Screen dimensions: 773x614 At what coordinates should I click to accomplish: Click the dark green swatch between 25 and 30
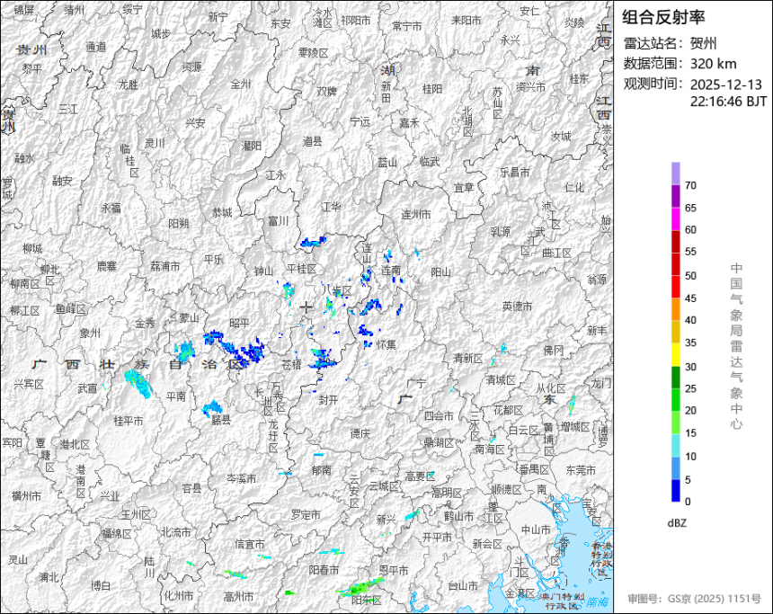(675, 378)
